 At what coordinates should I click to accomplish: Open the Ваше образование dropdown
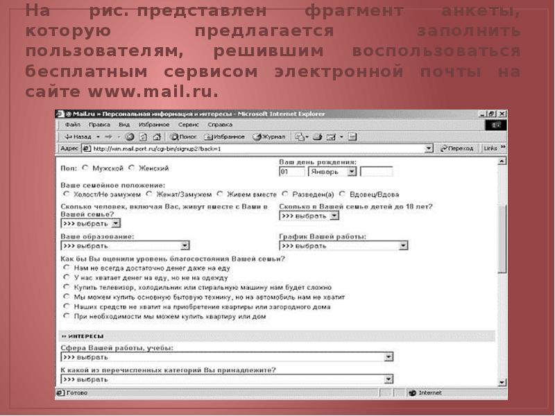[185, 245]
